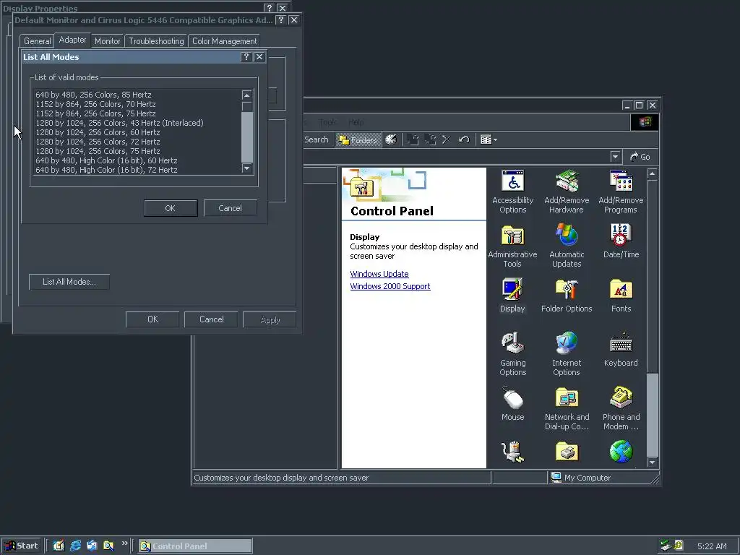This screenshot has width=740, height=555.
Task: Open Accessibility Options in Control Panel
Action: point(512,192)
